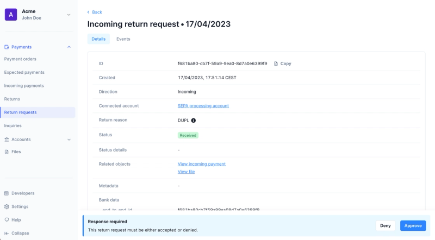Click the Collapse sidebar icon
Screen dimensions: 435x240
click(x=7, y=233)
